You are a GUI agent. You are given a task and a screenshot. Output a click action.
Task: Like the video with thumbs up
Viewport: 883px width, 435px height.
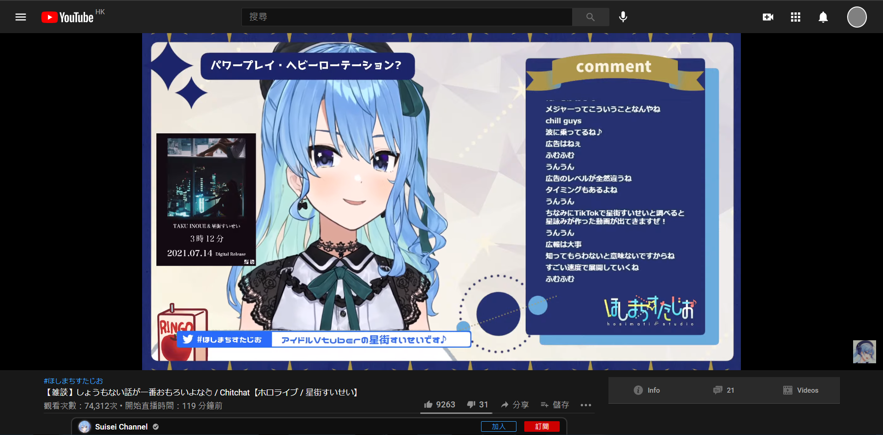tap(439, 405)
